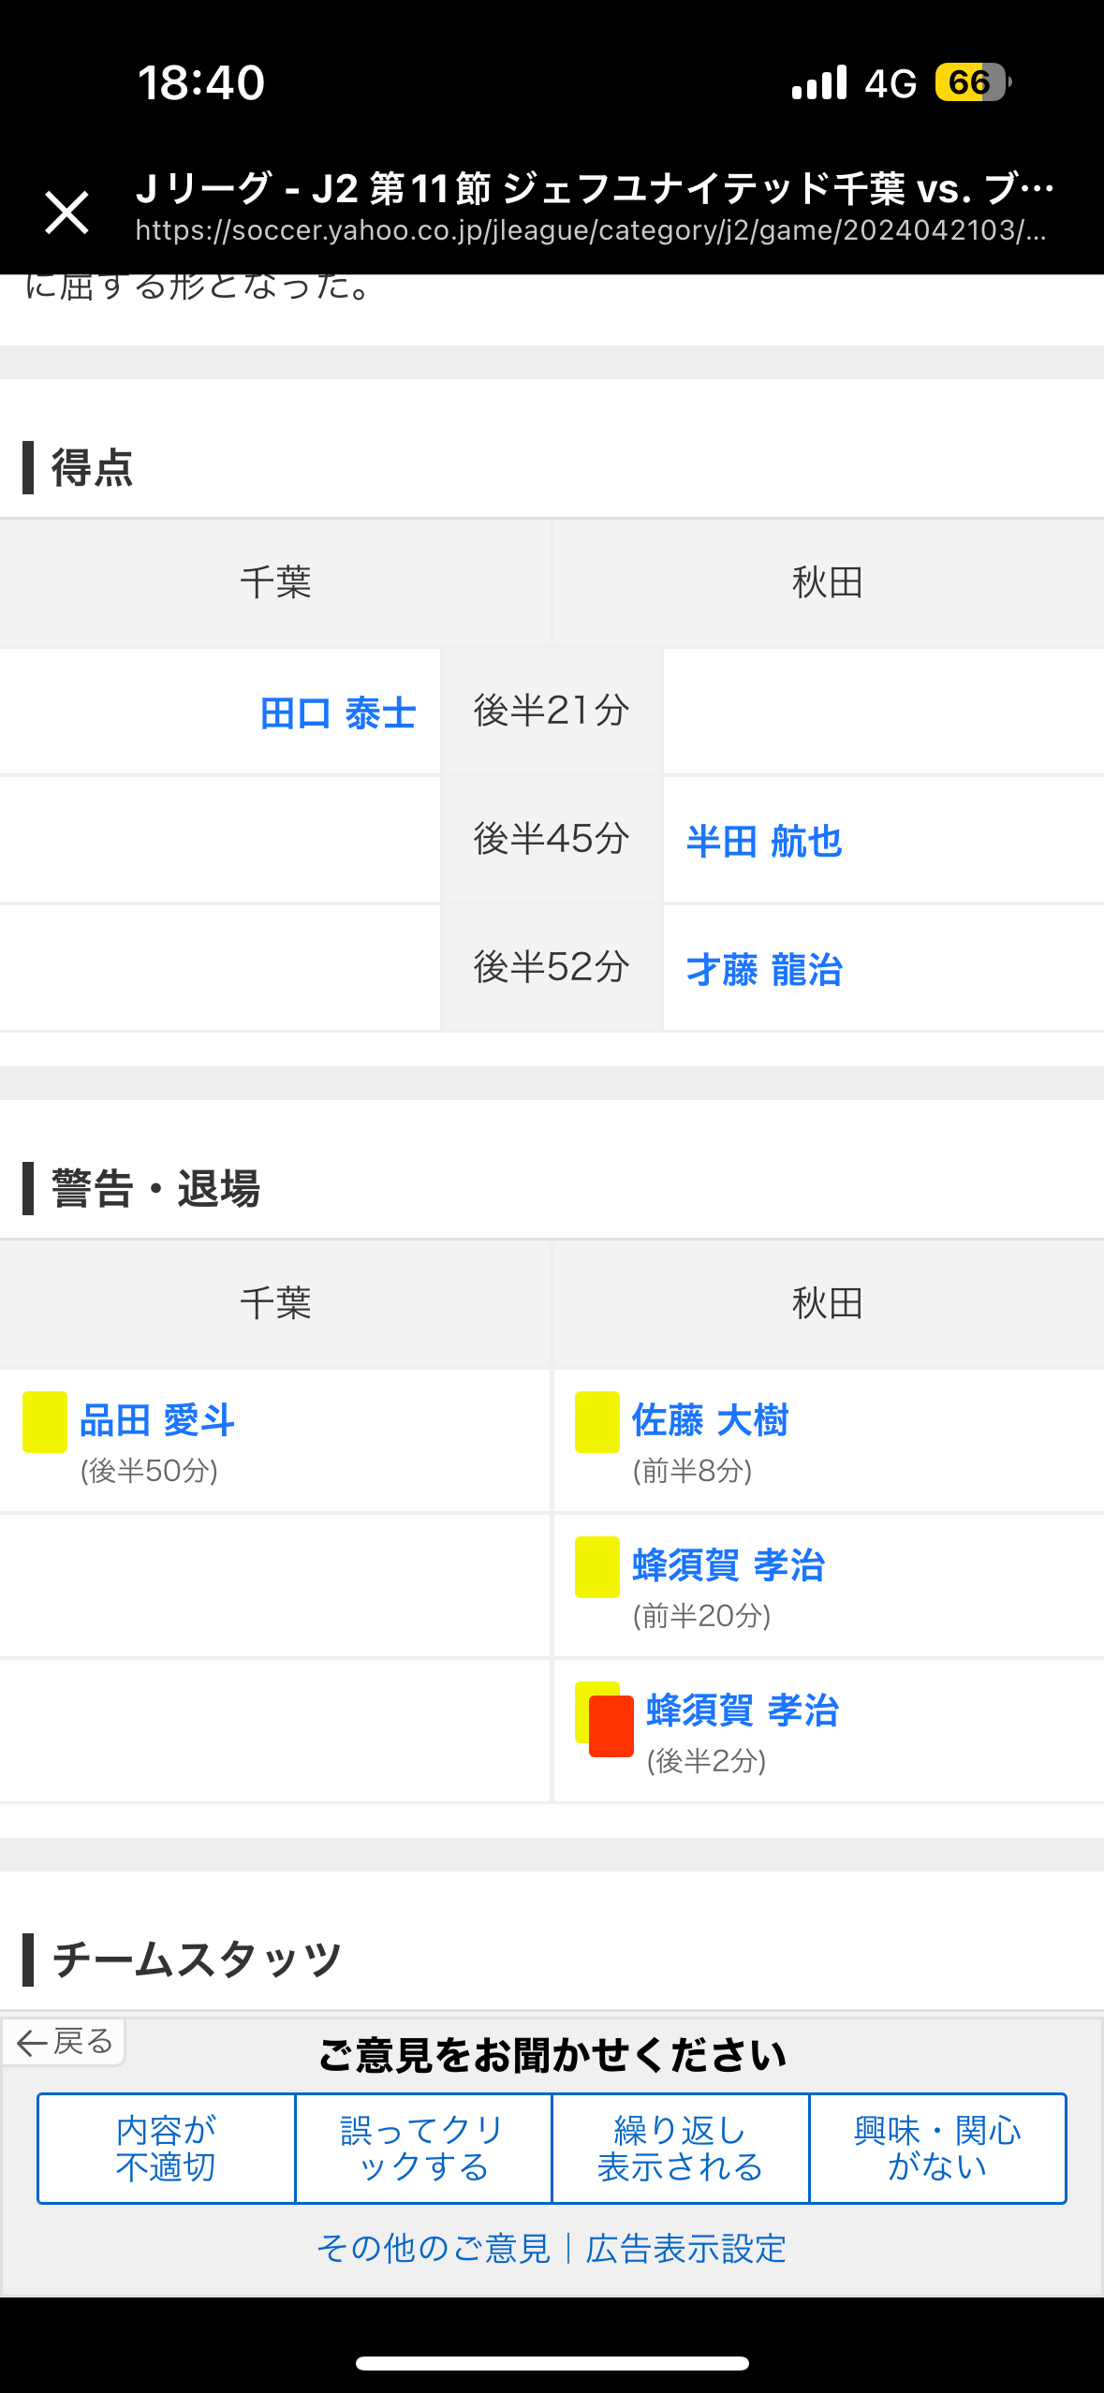Screen dimensions: 1104x2393
Task: Open scorer 才藤 龍治 player page
Action: pos(764,969)
